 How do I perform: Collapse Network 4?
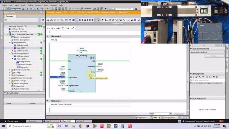[x=47, y=36]
